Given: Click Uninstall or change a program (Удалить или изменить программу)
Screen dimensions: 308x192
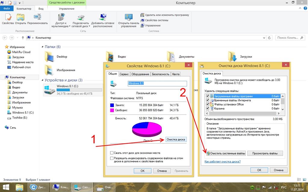Looking at the screenshot, I should click(165, 15).
